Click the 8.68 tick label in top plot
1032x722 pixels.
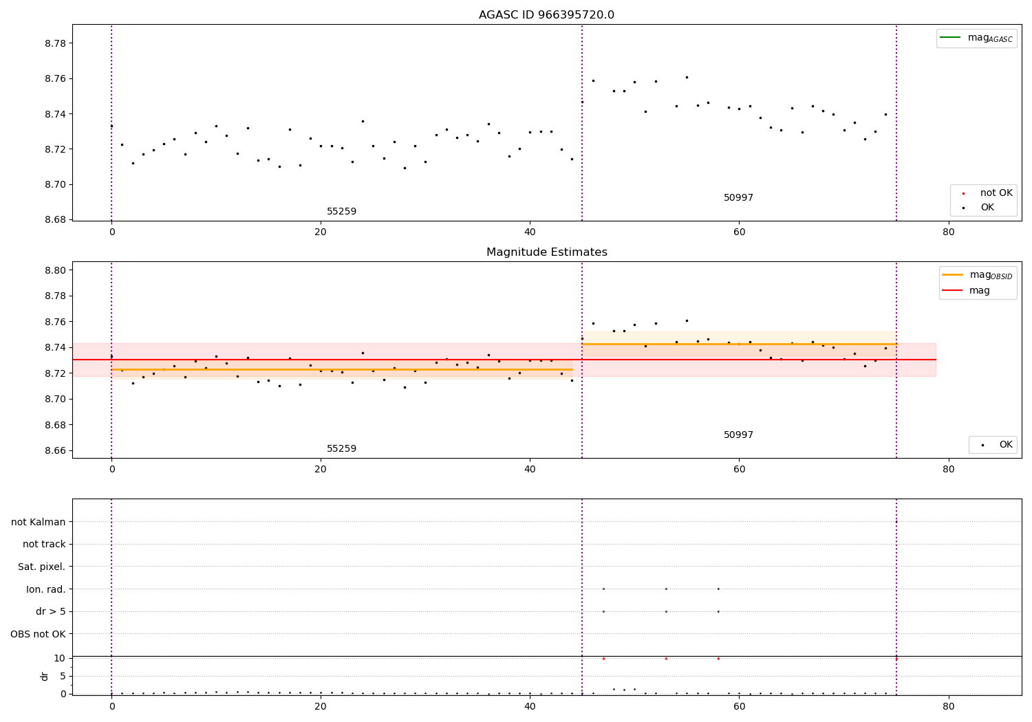click(56, 220)
